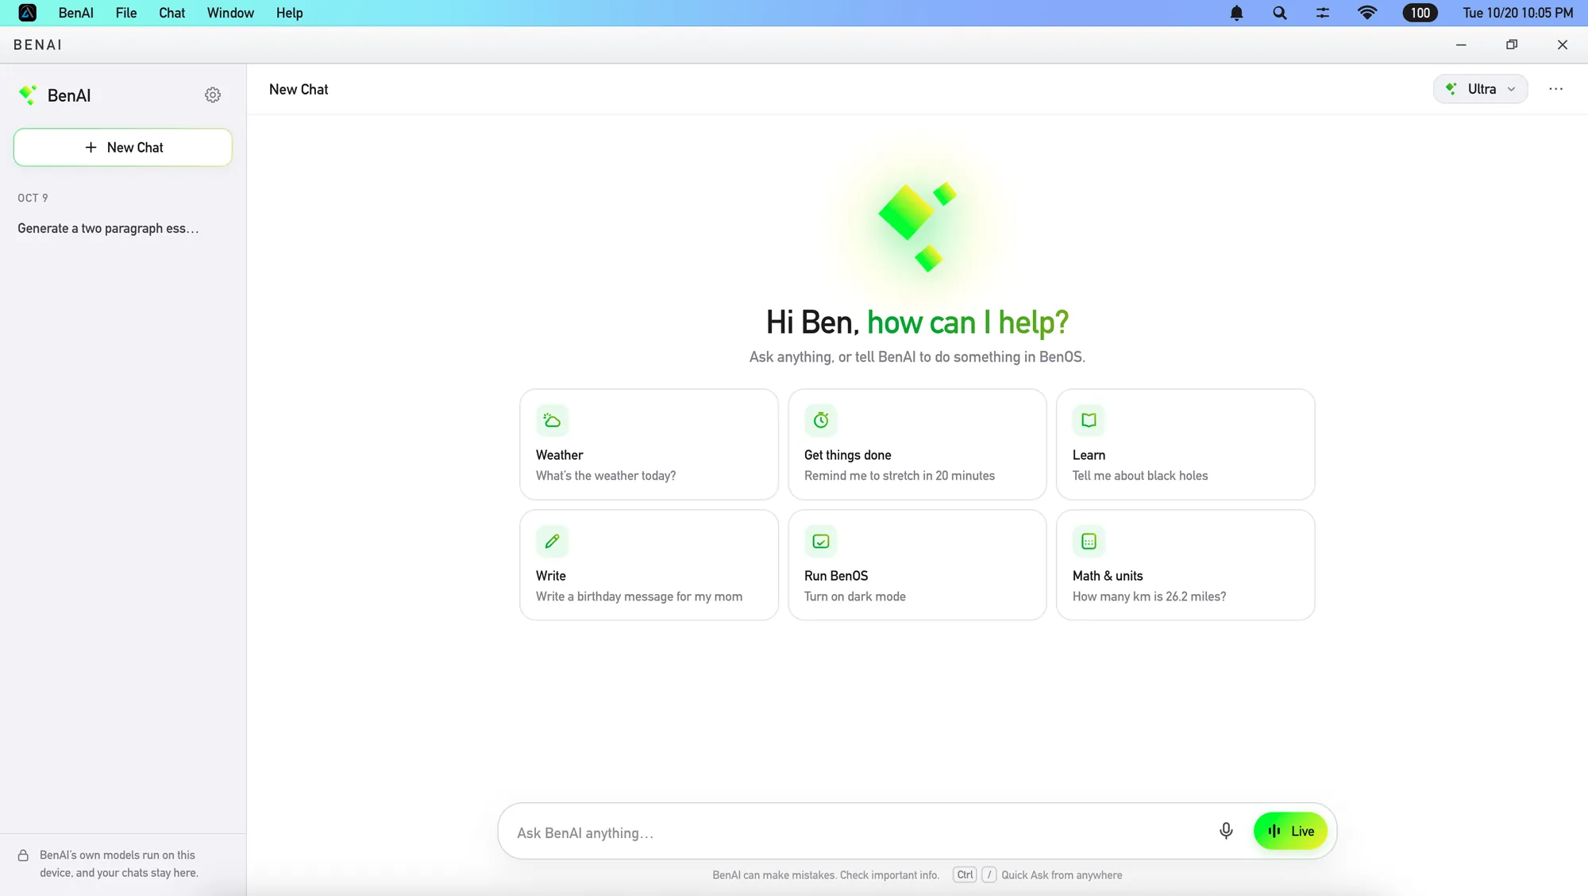
Task: Click the microphone icon in prompt box
Action: click(1226, 831)
